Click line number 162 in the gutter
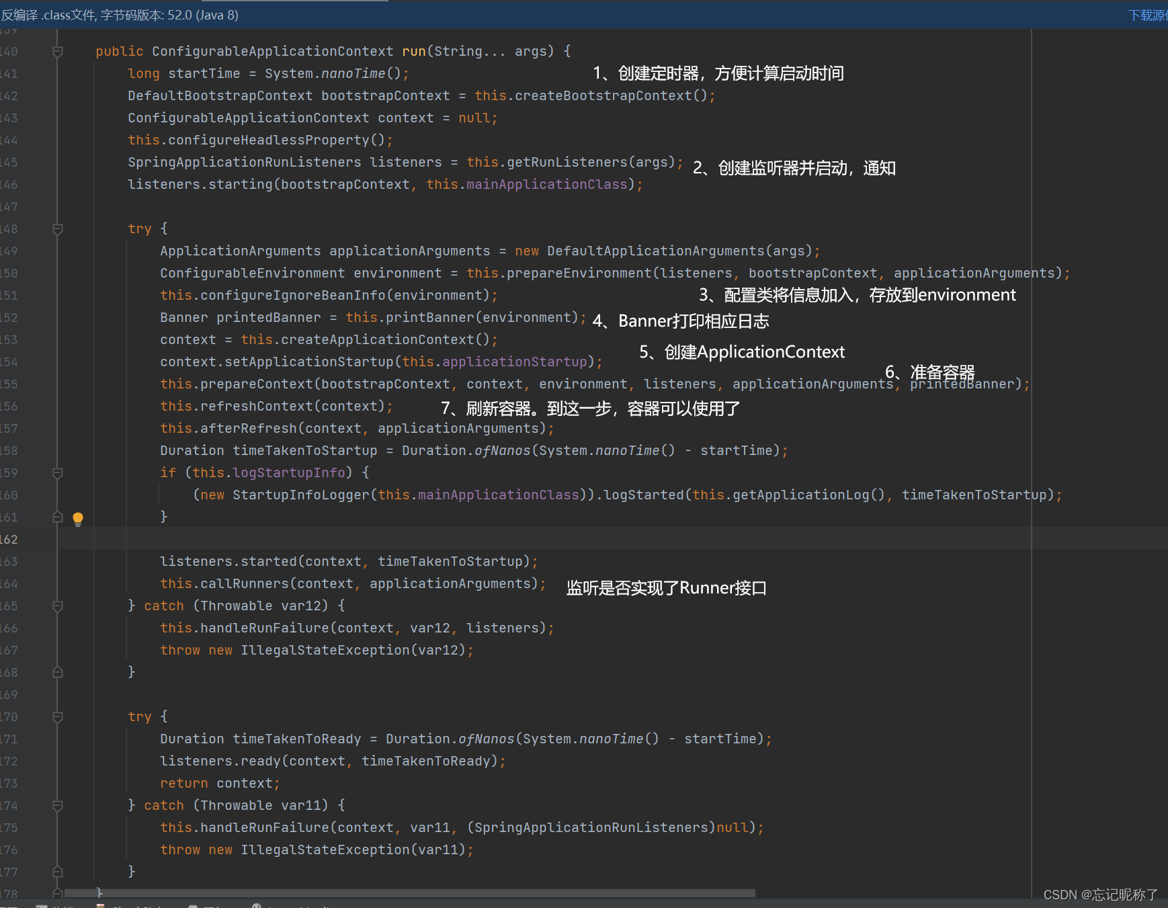The height and width of the screenshot is (908, 1168). pyautogui.click(x=9, y=539)
